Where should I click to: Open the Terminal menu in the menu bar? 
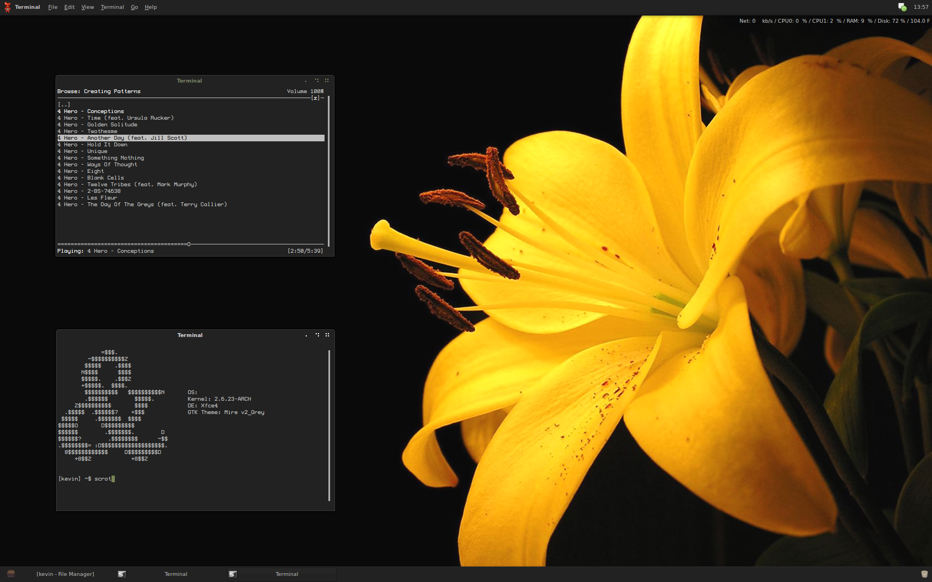pyautogui.click(x=112, y=7)
